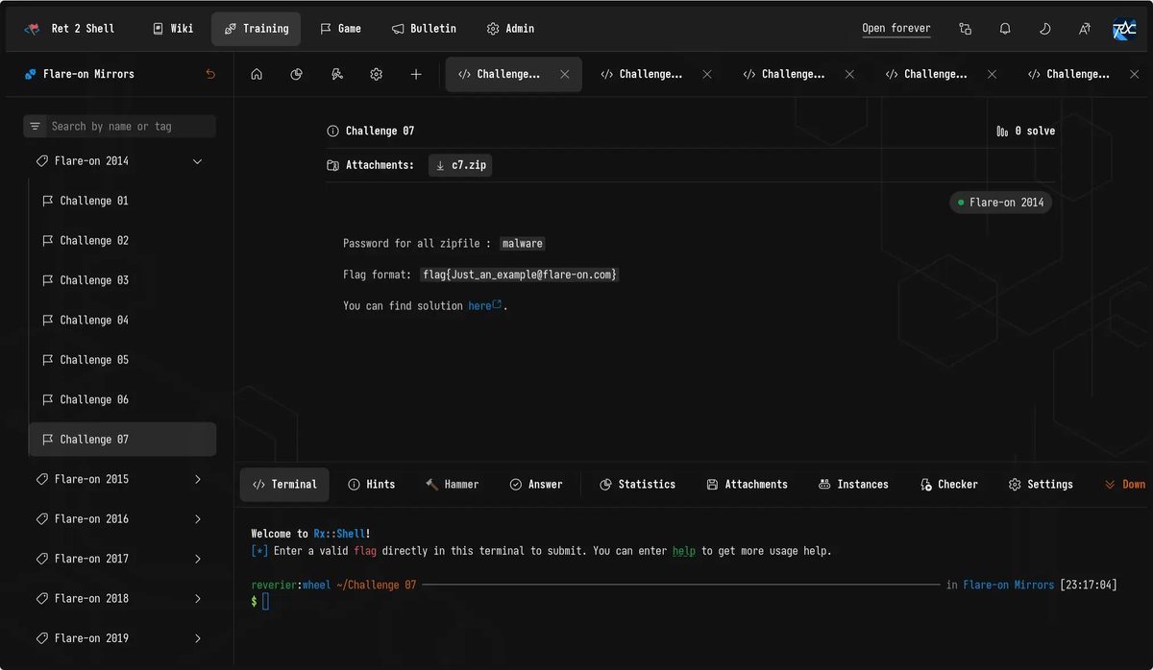Open the gear icon in tab bar
This screenshot has width=1153, height=670.
pos(377,74)
